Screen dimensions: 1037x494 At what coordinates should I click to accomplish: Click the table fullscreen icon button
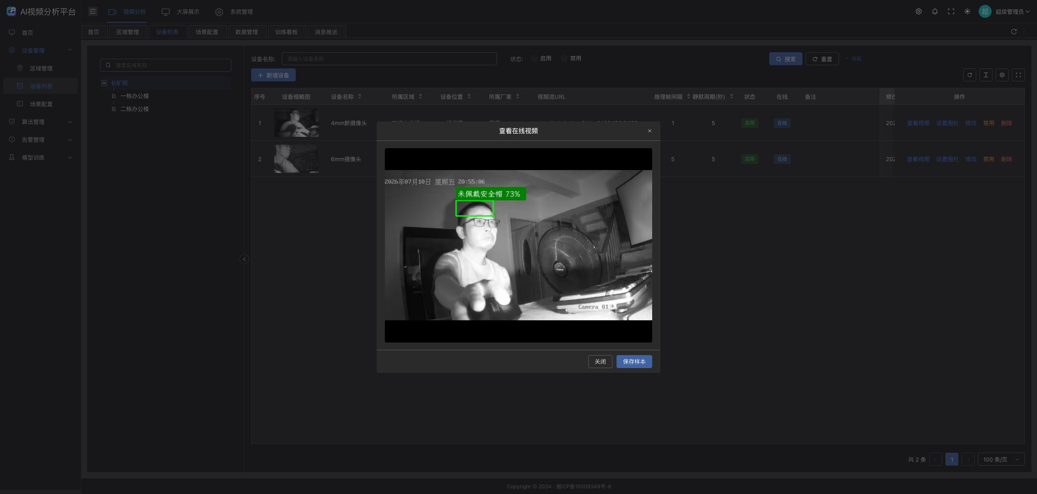pyautogui.click(x=1018, y=75)
